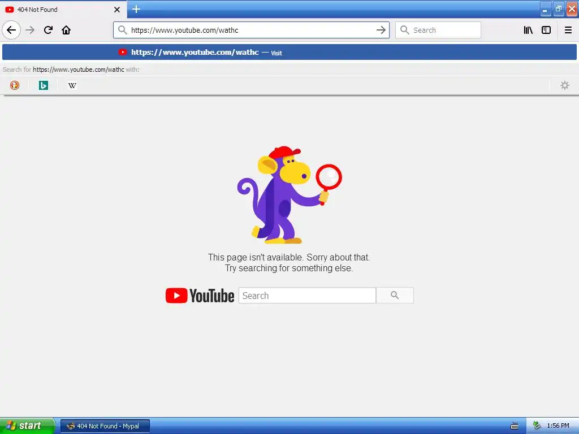Click the YouTube search button magnifier
579x434 pixels.
tap(395, 295)
